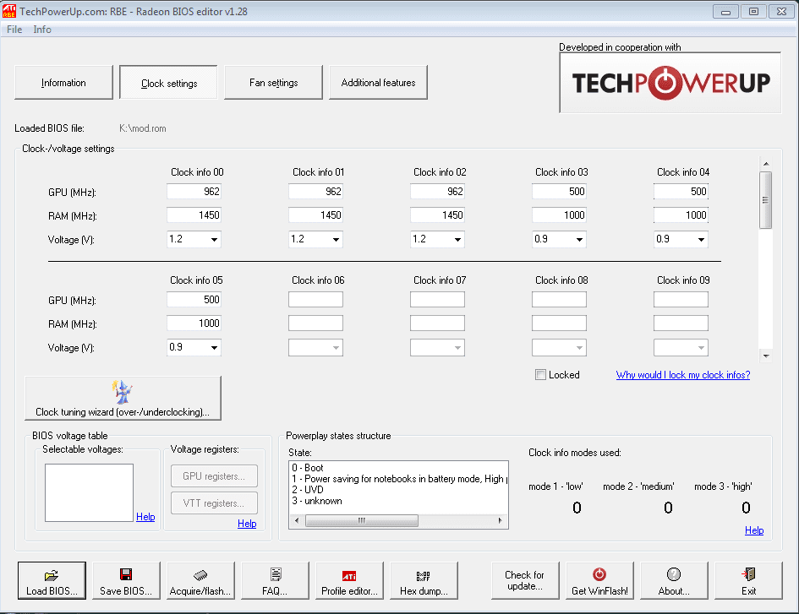Screen dimensions: 799x614
Task: Click the GPU registers button
Action: click(214, 476)
